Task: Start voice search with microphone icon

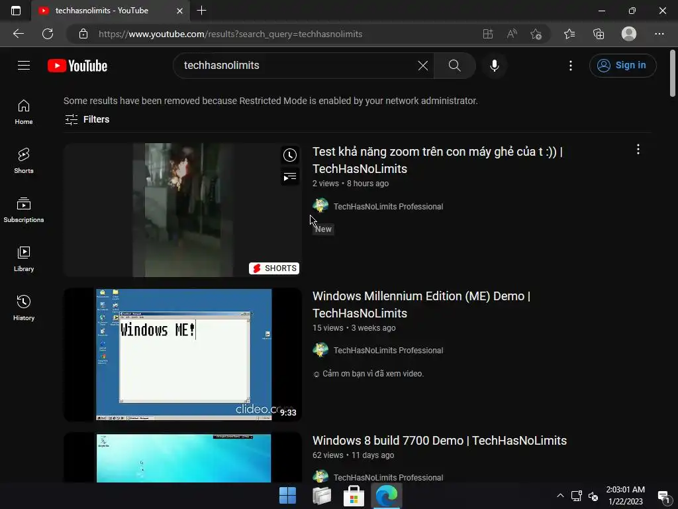Action: [494, 66]
